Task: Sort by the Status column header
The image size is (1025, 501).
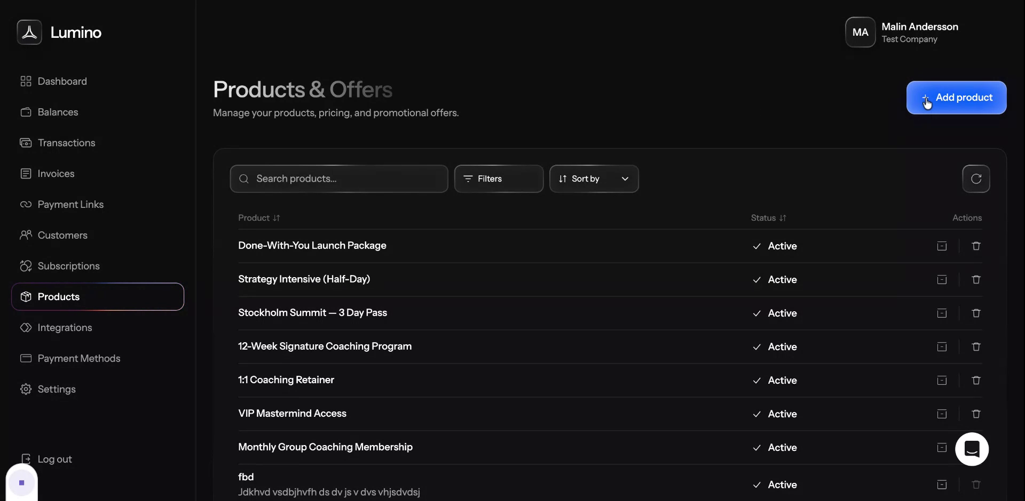Action: [768, 218]
